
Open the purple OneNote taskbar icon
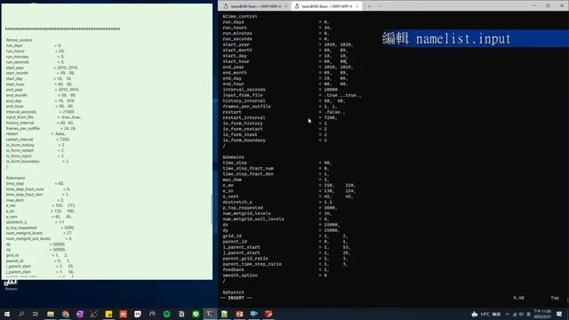pos(80,314)
